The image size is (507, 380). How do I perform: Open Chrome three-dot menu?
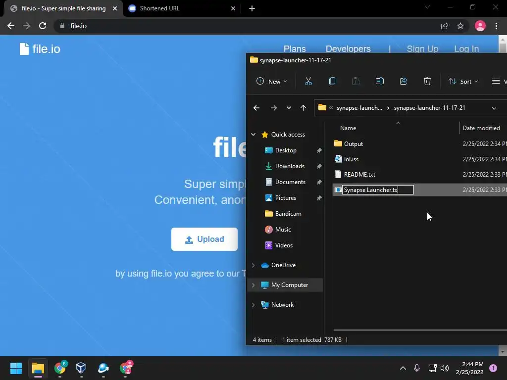point(496,26)
